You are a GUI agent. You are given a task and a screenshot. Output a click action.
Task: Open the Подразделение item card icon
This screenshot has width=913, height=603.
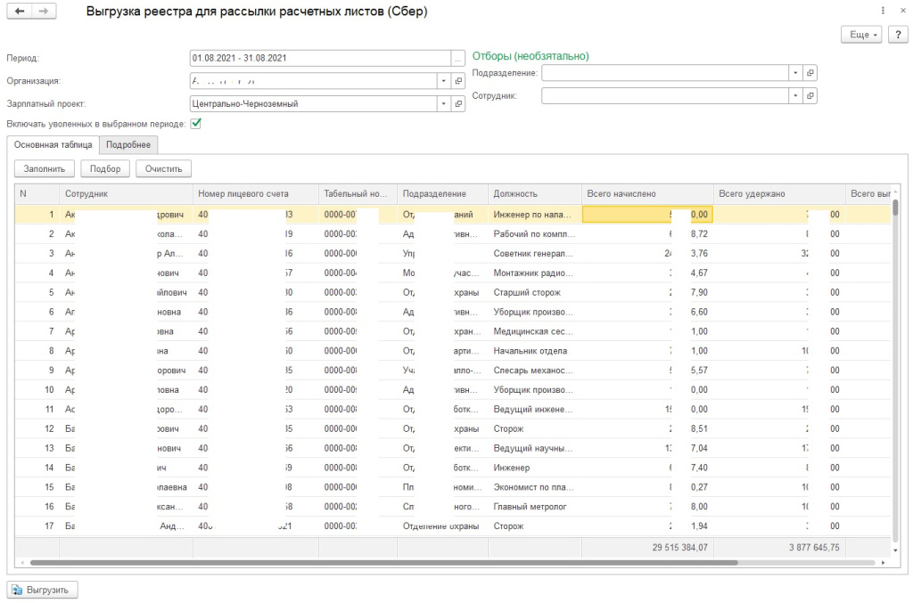point(810,72)
